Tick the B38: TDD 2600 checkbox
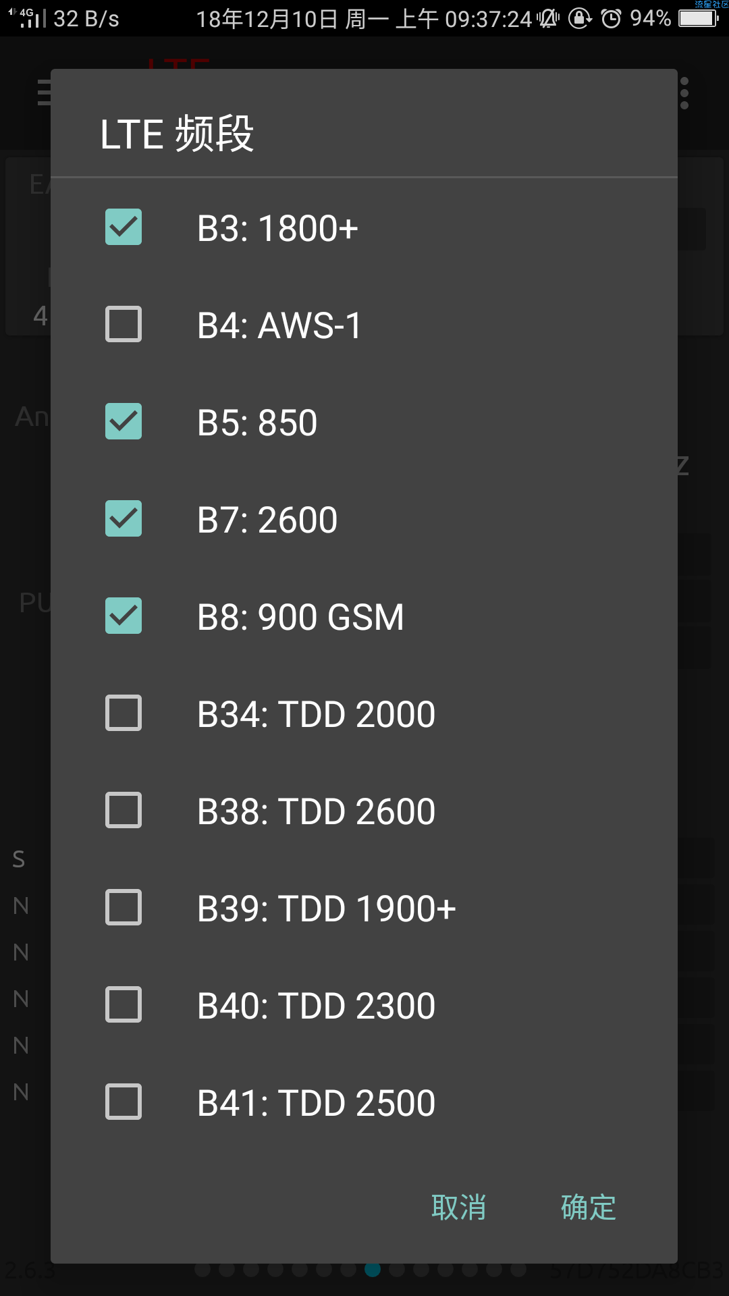 click(x=124, y=810)
